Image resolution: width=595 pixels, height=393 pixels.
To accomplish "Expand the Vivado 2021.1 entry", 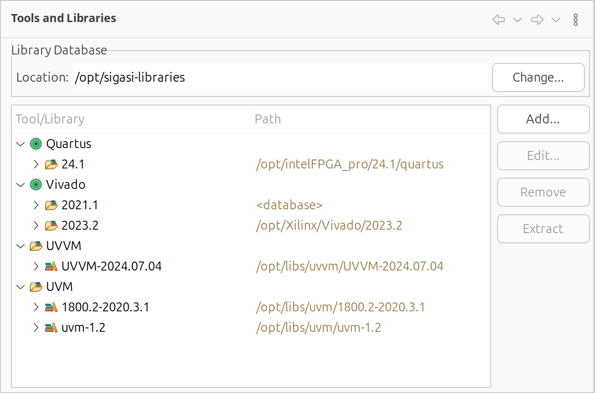I will (36, 205).
